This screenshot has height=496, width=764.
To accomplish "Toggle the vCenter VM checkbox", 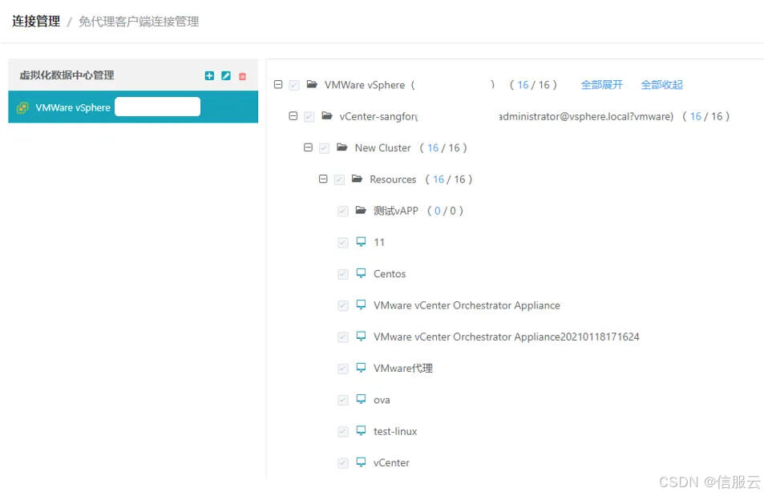I will pos(342,463).
